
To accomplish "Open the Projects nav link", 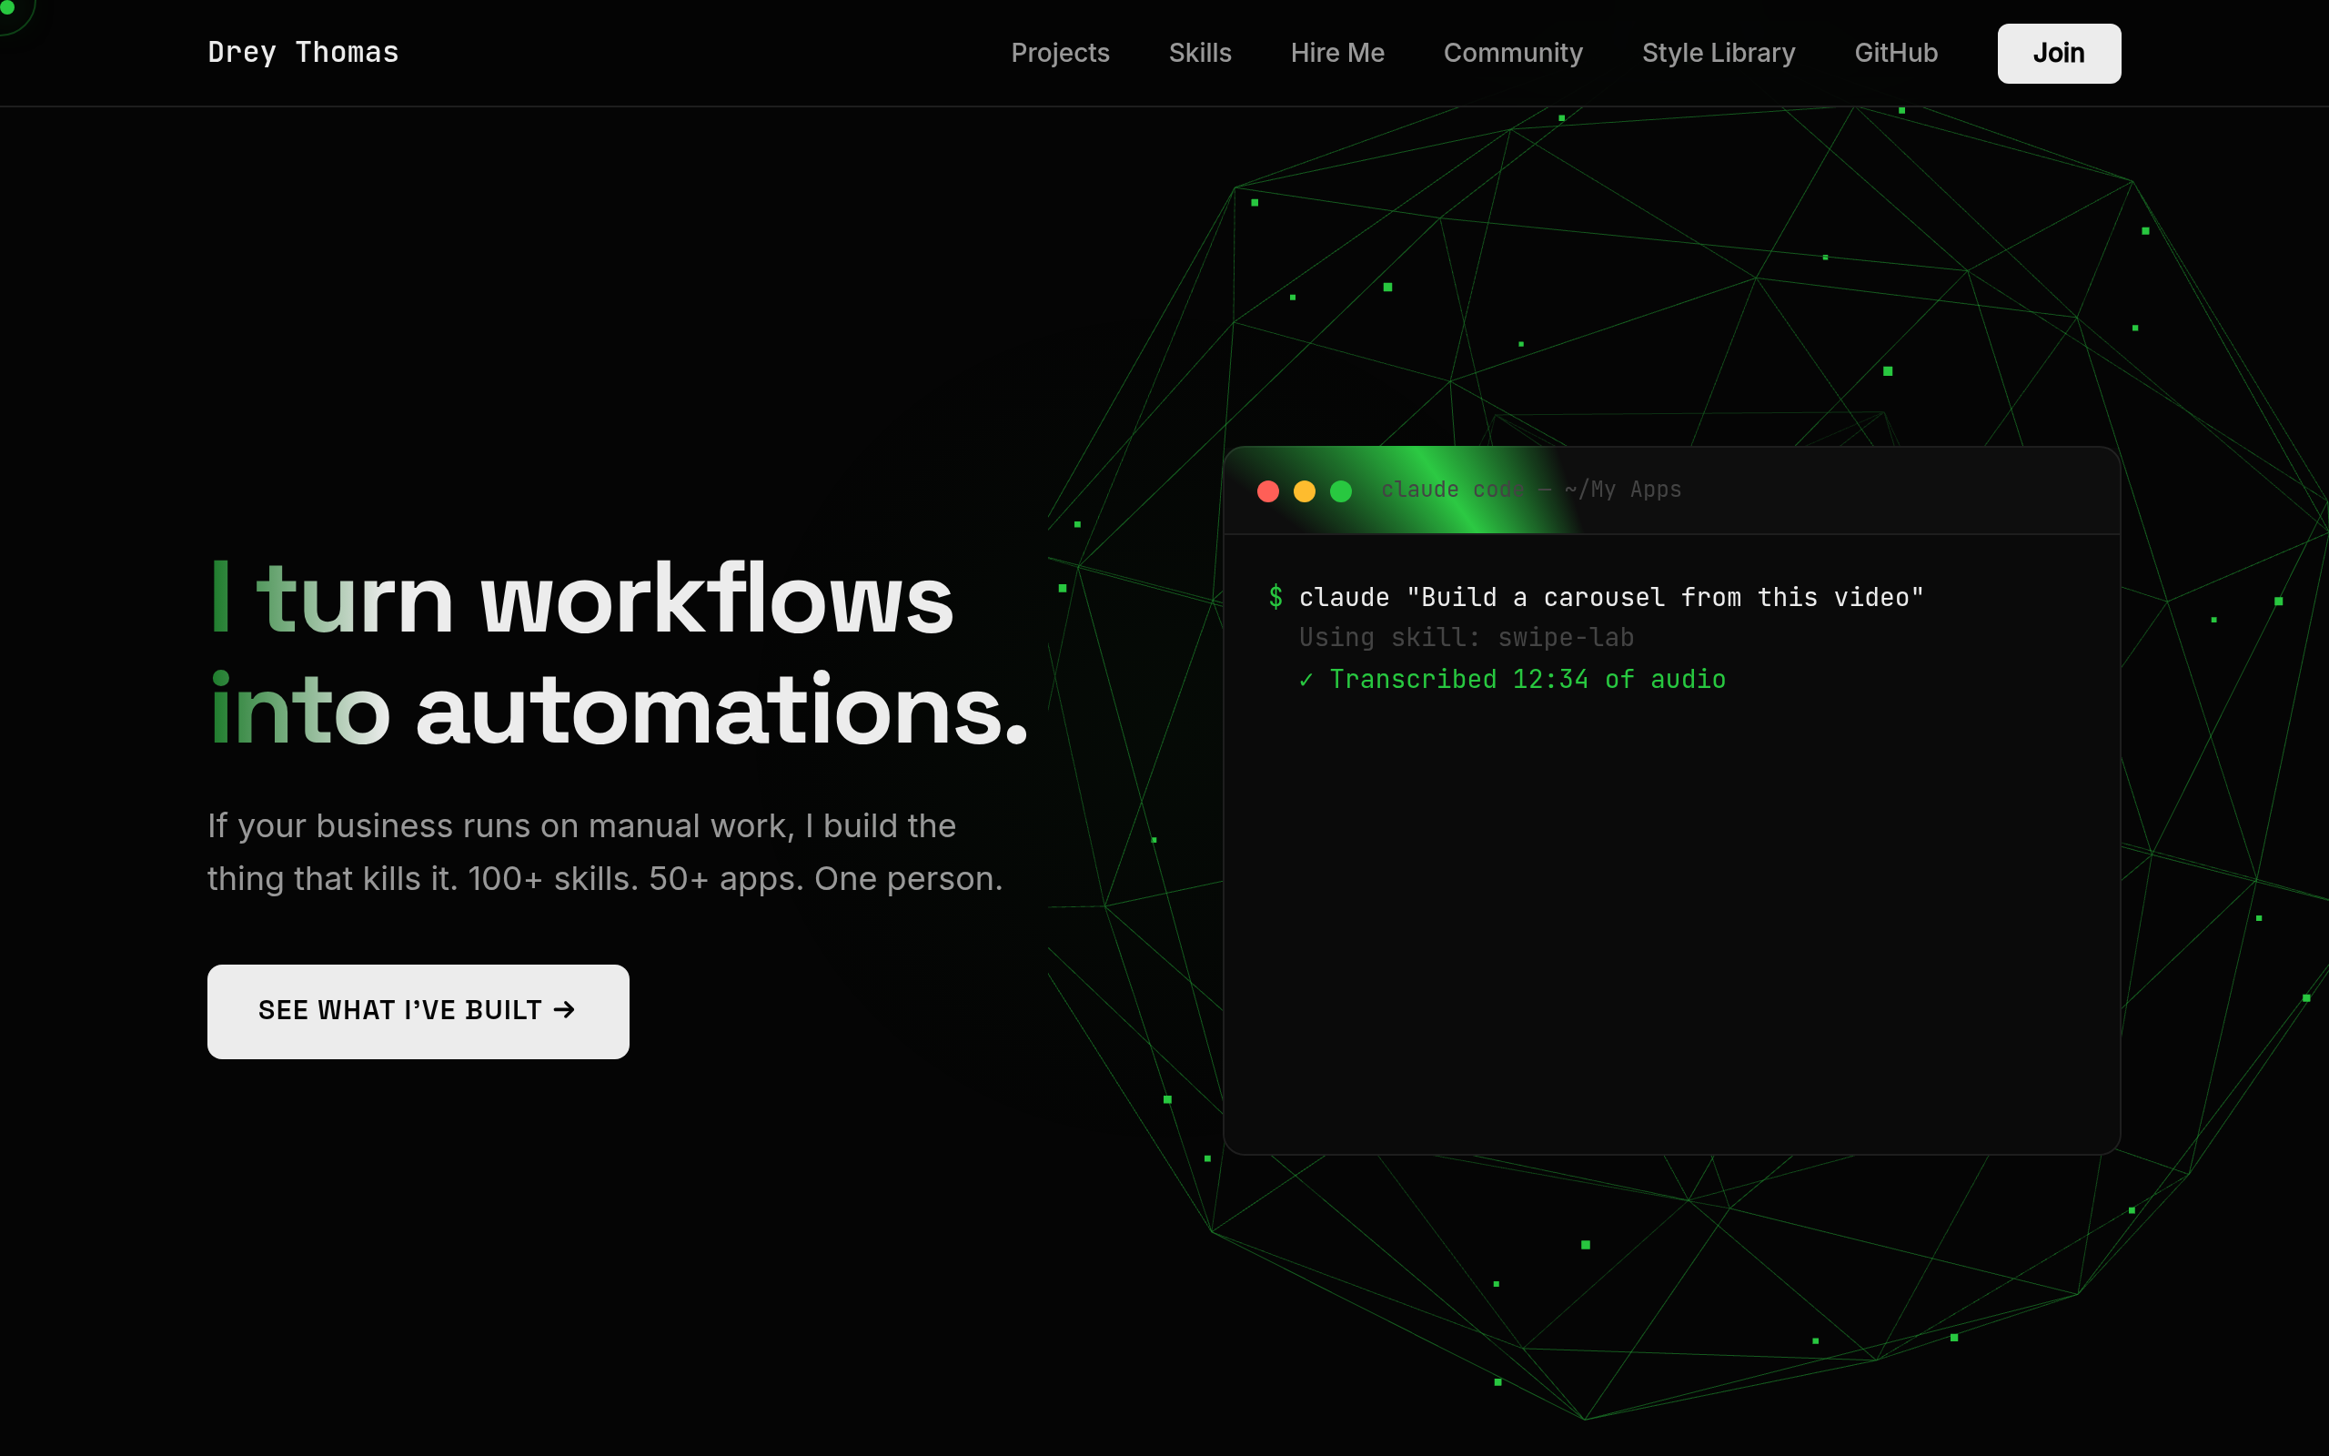I will (x=1060, y=53).
